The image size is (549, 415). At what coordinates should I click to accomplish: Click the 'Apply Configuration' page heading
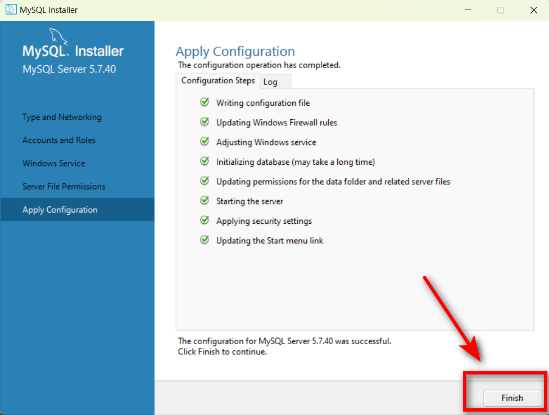(235, 52)
